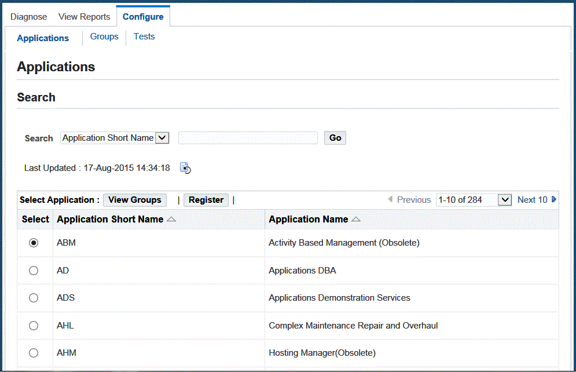Open the View Reports tab
The height and width of the screenshot is (372, 576).
[85, 17]
